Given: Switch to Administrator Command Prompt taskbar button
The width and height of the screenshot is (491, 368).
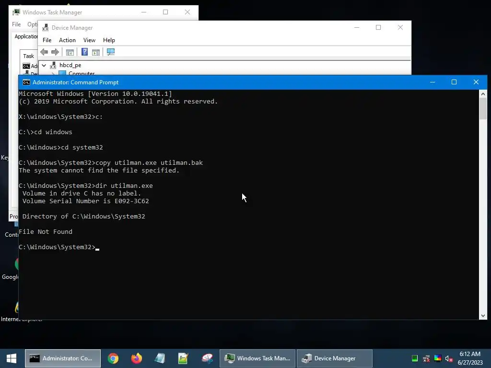Looking at the screenshot, I should 63,358.
